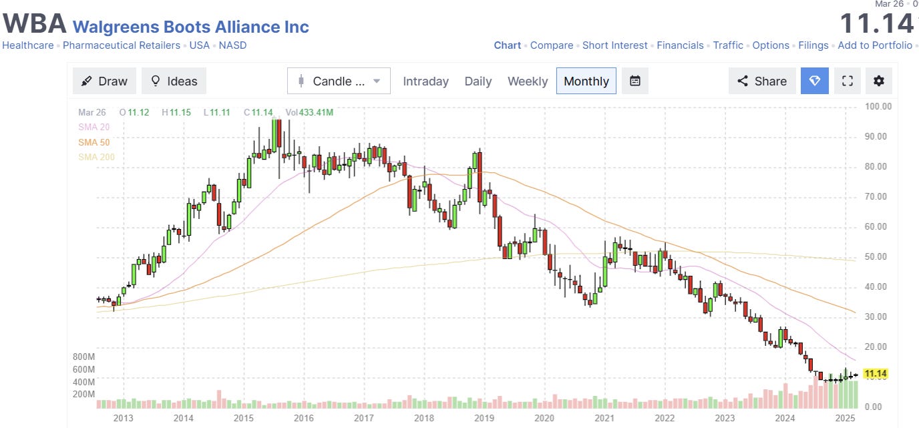The height and width of the screenshot is (428, 919).
Task: Open the Financials link
Action: point(680,45)
